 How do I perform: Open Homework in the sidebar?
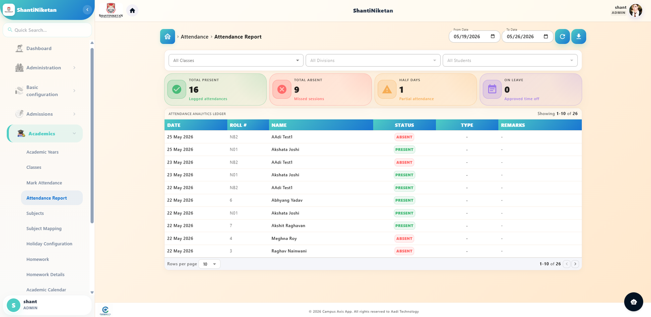[x=37, y=259]
